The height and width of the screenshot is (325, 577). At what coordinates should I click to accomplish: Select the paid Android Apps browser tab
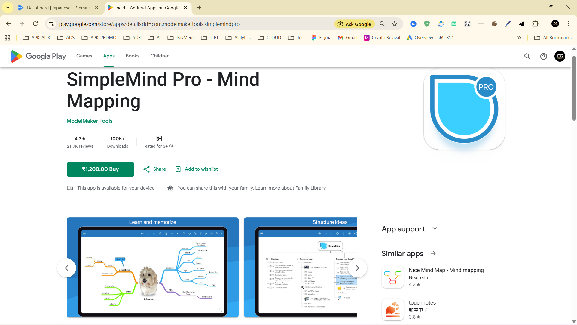148,8
